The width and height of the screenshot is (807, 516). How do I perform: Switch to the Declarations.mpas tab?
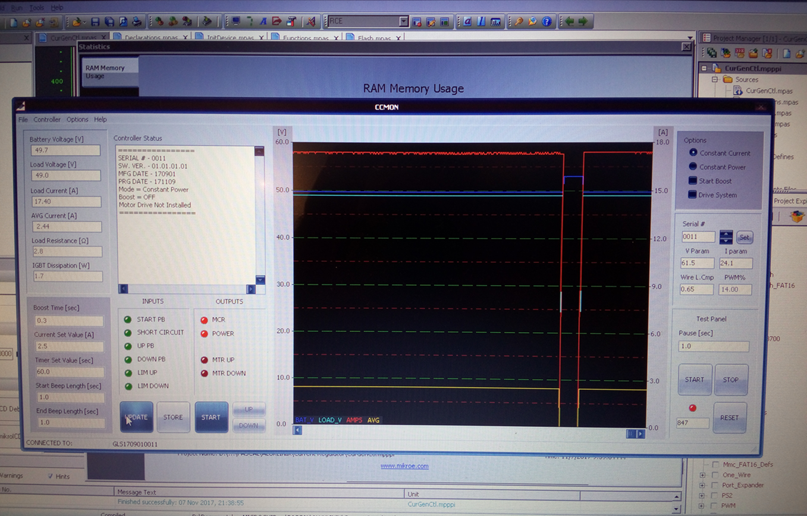150,37
